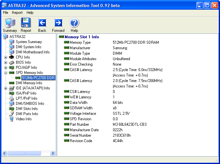The image size is (220, 164).
Task: Click the 64 bits data width value
Action: 118,103
